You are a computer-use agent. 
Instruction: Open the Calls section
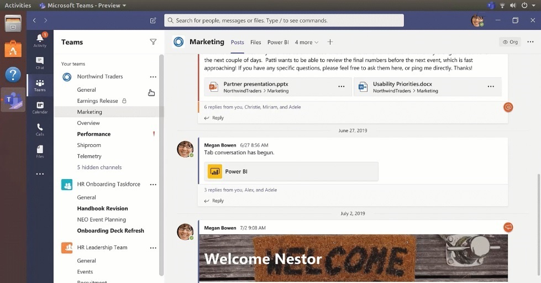pyautogui.click(x=40, y=130)
